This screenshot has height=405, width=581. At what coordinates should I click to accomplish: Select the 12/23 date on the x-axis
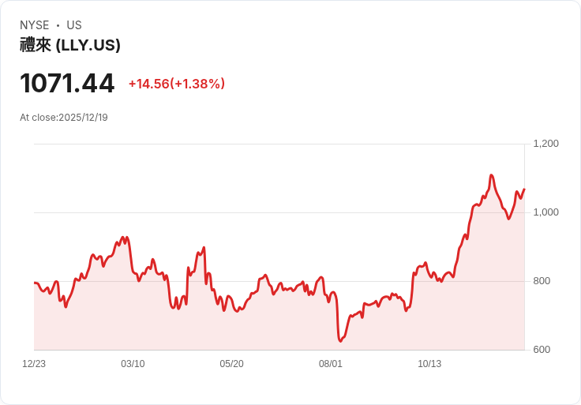point(34,364)
